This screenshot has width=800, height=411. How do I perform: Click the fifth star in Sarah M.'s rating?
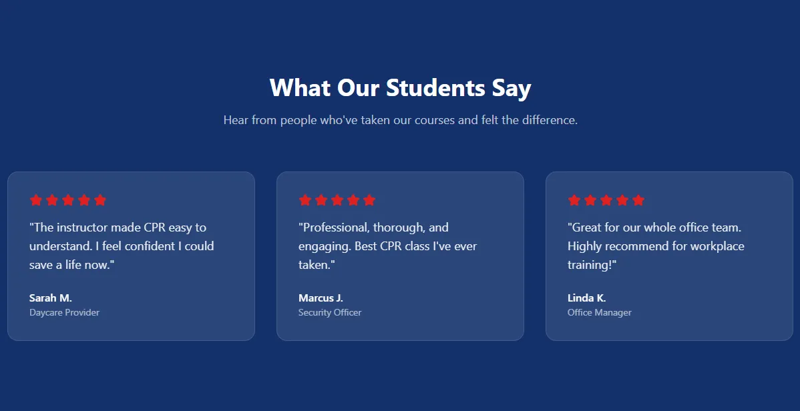[x=100, y=200]
